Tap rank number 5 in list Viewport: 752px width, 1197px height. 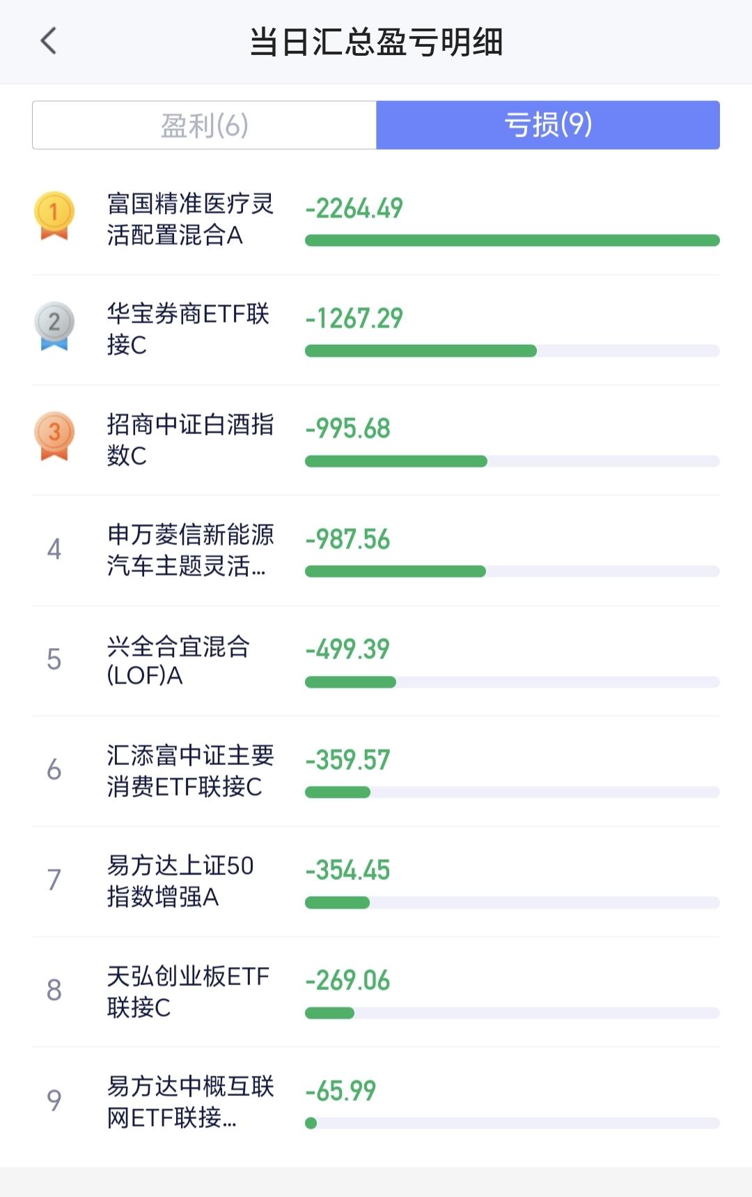(x=54, y=659)
